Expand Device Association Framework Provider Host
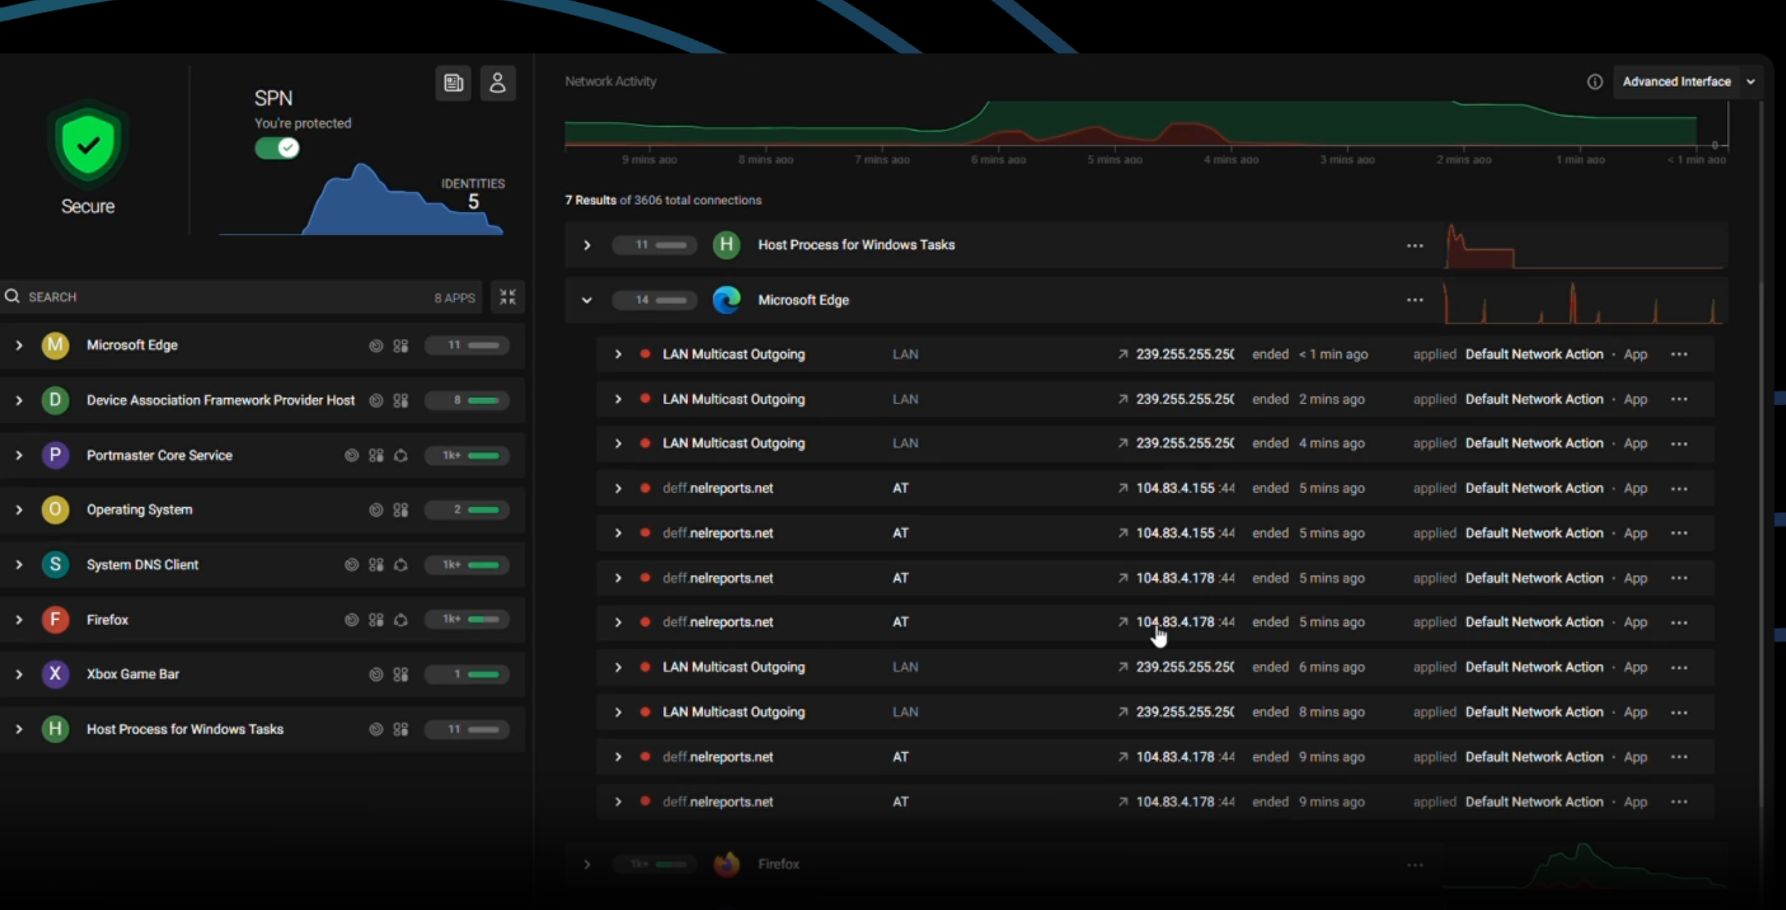 pyautogui.click(x=19, y=400)
